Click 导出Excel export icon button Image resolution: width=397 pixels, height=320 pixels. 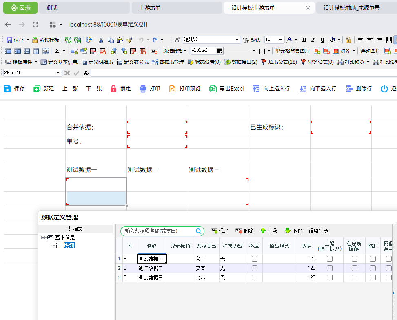tap(226, 89)
